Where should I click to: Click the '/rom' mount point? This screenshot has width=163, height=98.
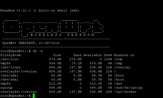118,59
